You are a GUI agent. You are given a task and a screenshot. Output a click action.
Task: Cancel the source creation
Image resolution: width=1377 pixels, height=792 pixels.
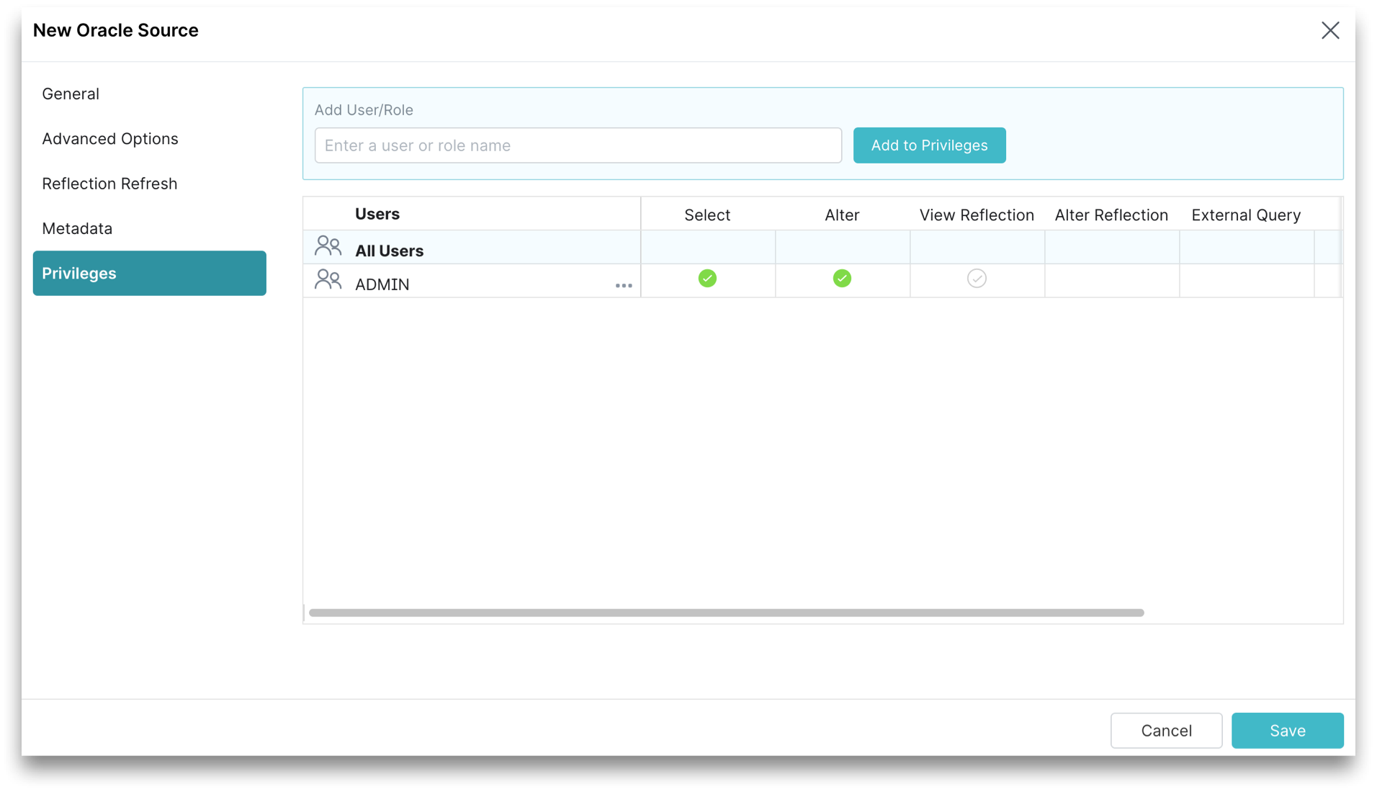pyautogui.click(x=1166, y=730)
